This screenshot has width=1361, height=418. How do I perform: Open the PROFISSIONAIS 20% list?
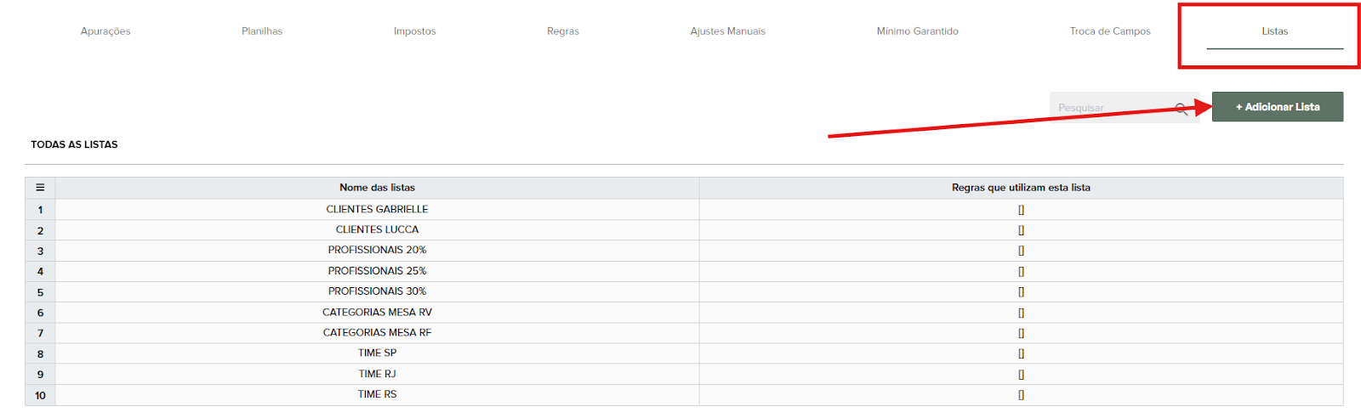(x=377, y=250)
